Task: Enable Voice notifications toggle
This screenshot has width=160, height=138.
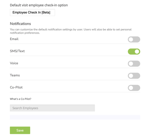Action: tap(134, 64)
